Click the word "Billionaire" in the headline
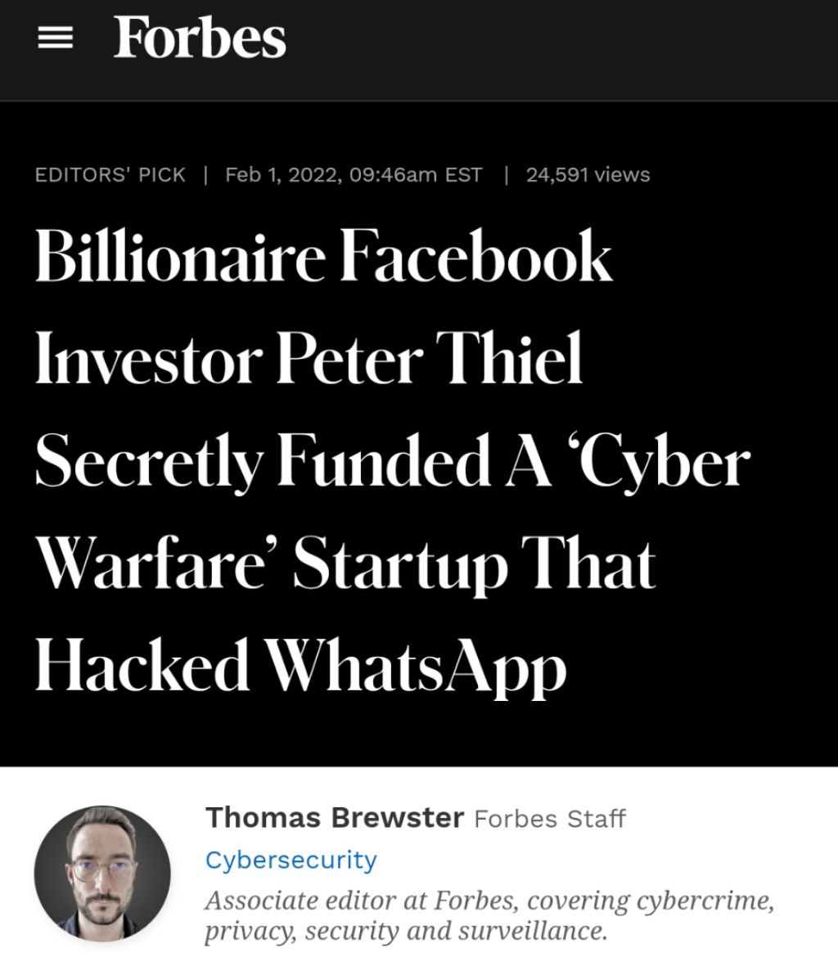The width and height of the screenshot is (838, 970). pyautogui.click(x=180, y=257)
